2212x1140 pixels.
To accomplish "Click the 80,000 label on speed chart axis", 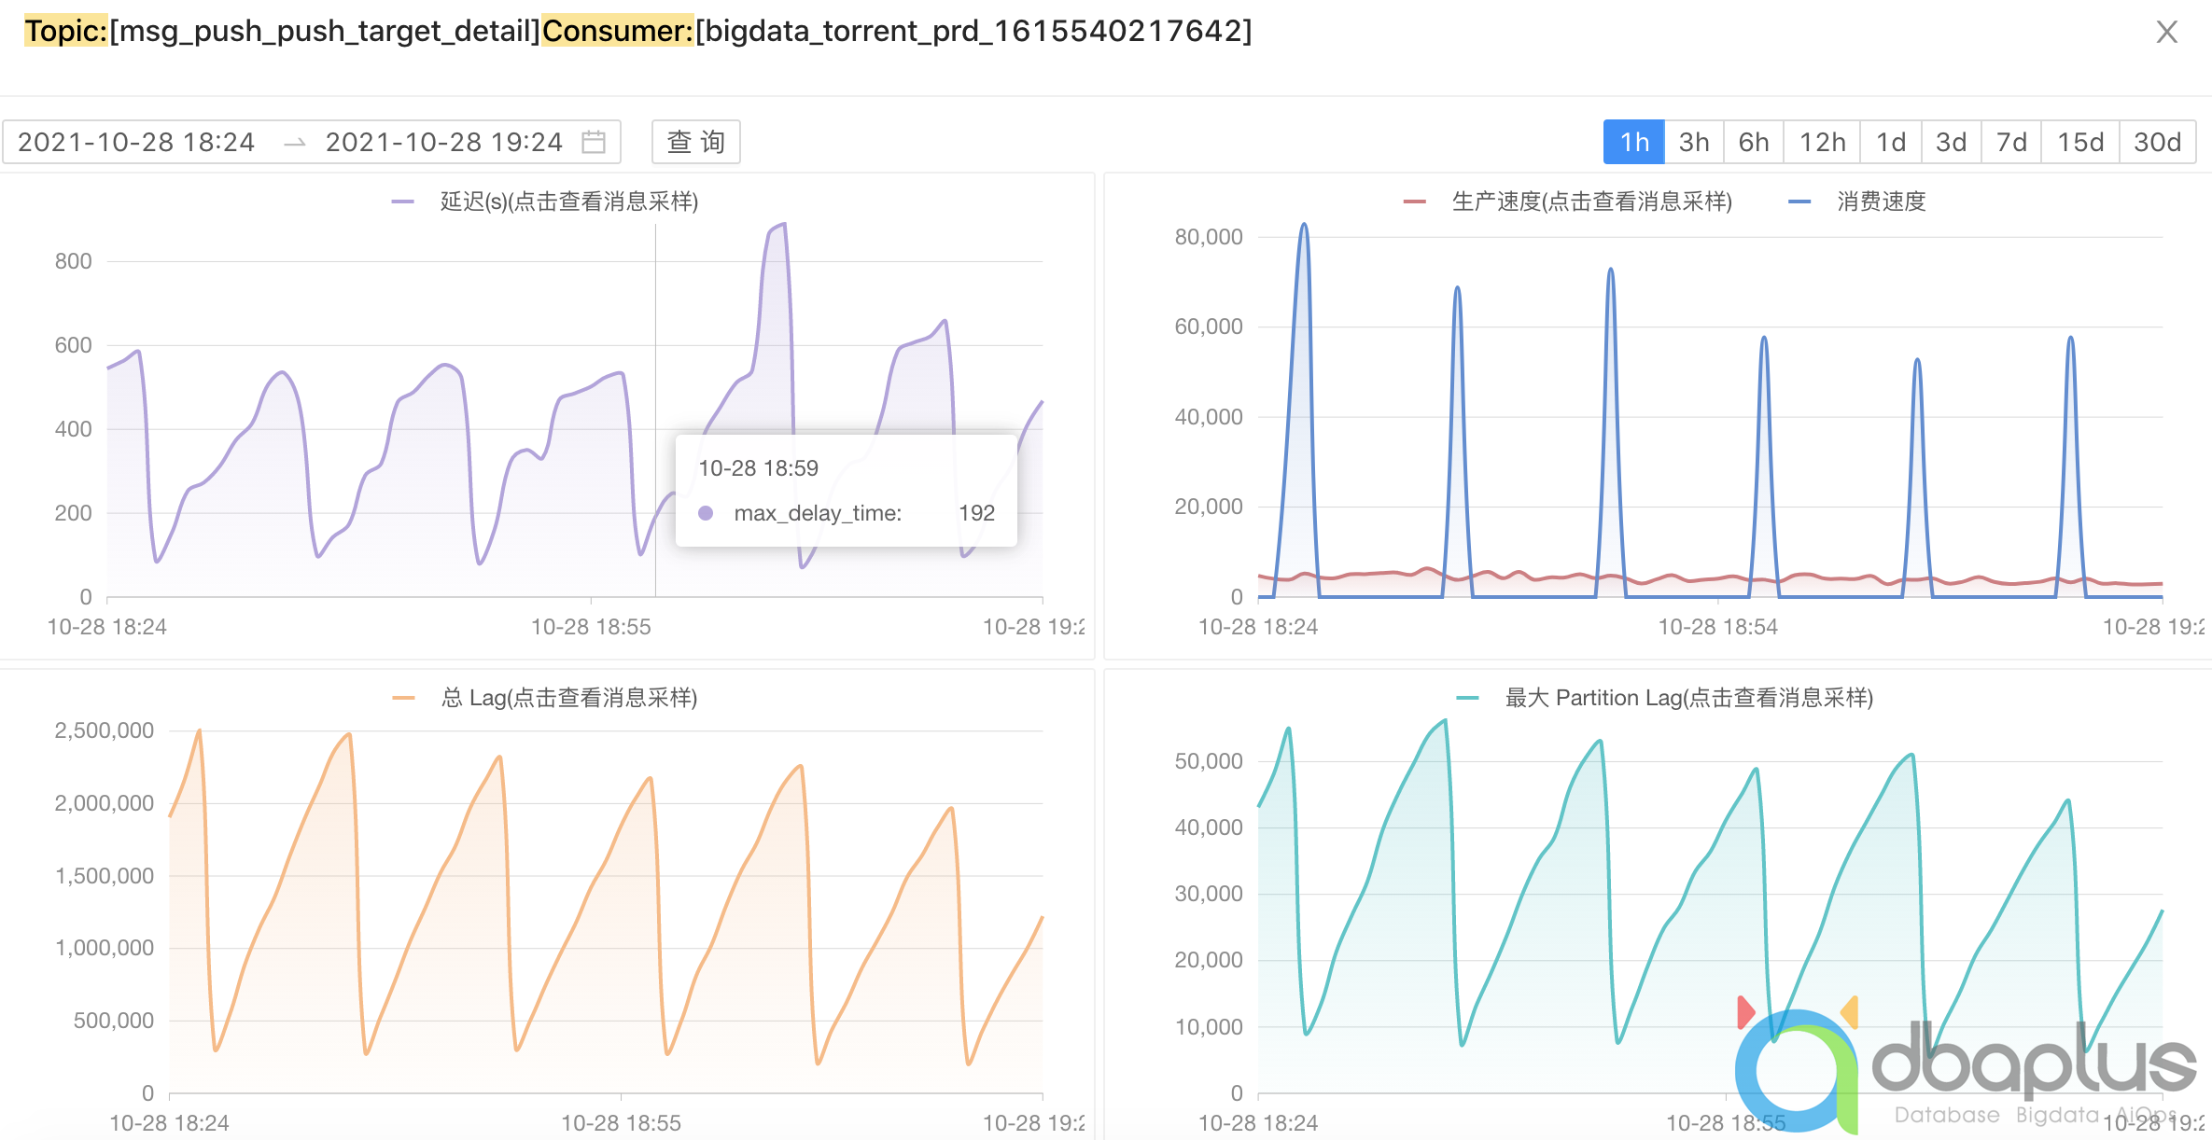I will pos(1209,237).
